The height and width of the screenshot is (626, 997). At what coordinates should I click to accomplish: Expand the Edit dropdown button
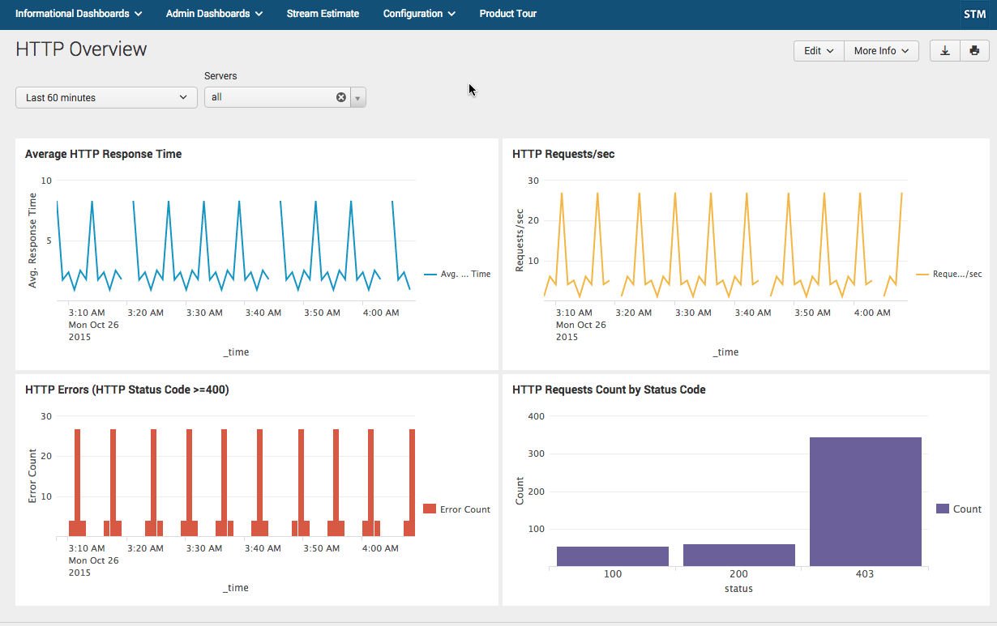[x=819, y=51]
